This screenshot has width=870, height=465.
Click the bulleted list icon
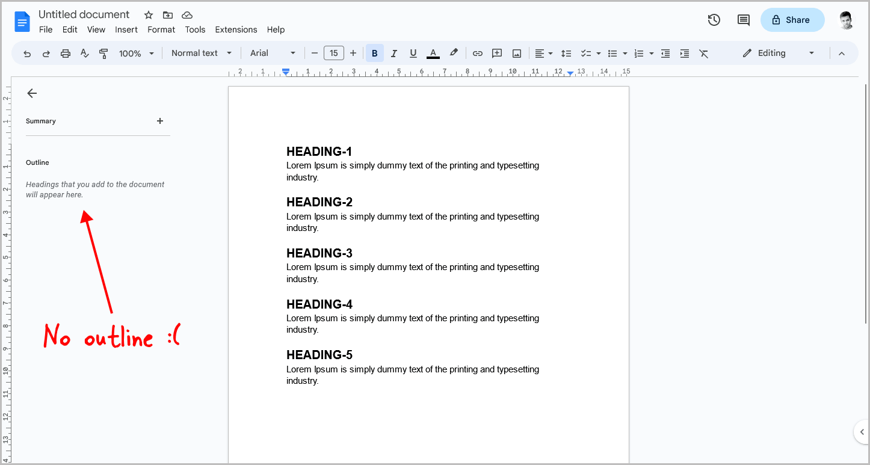click(612, 54)
